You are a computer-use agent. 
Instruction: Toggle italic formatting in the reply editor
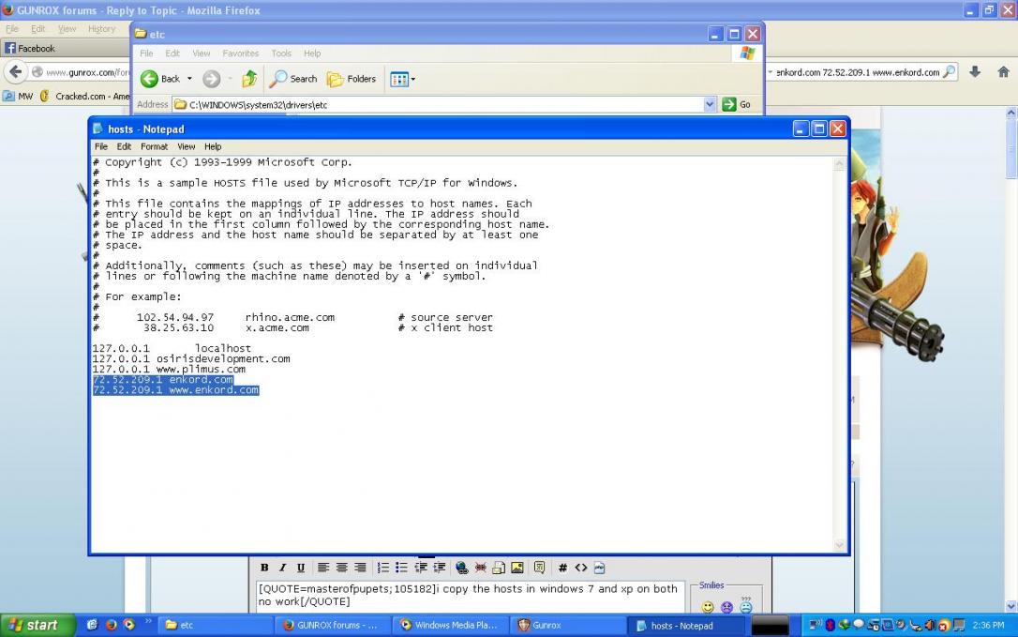pyautogui.click(x=282, y=568)
